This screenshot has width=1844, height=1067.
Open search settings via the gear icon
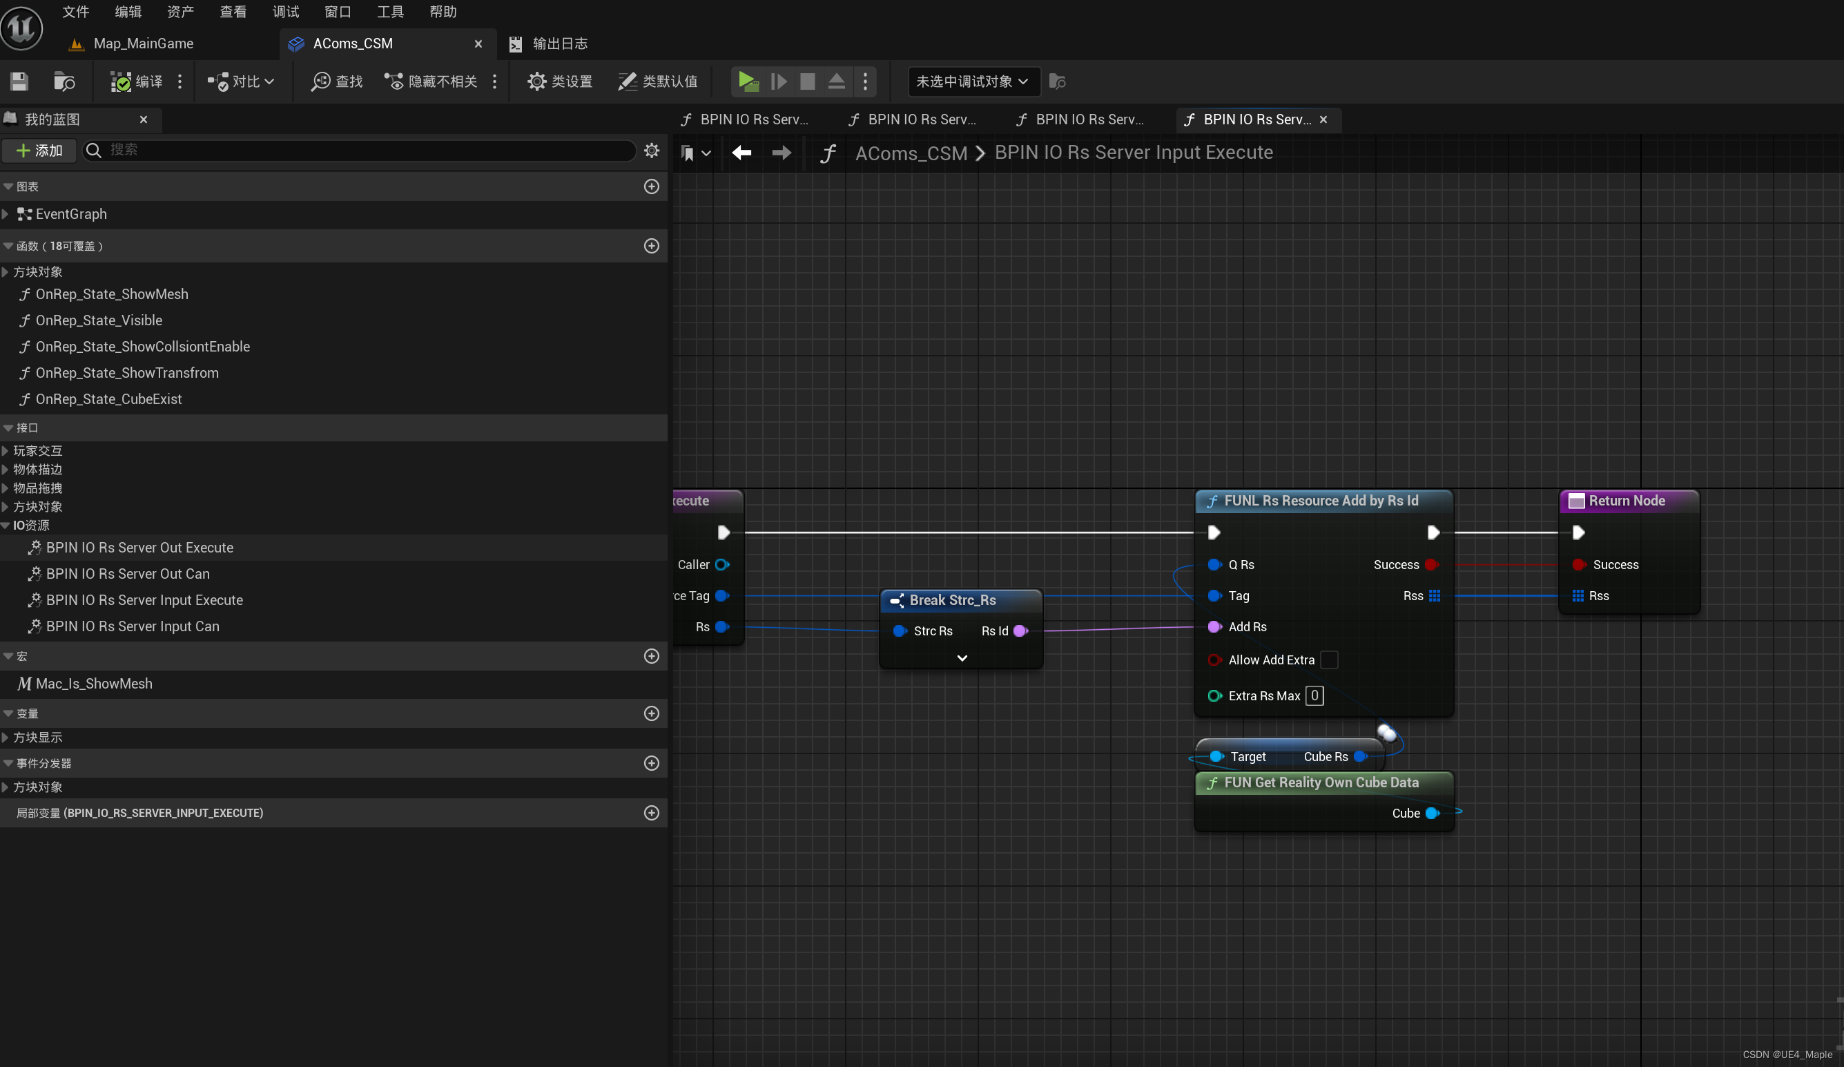click(650, 151)
